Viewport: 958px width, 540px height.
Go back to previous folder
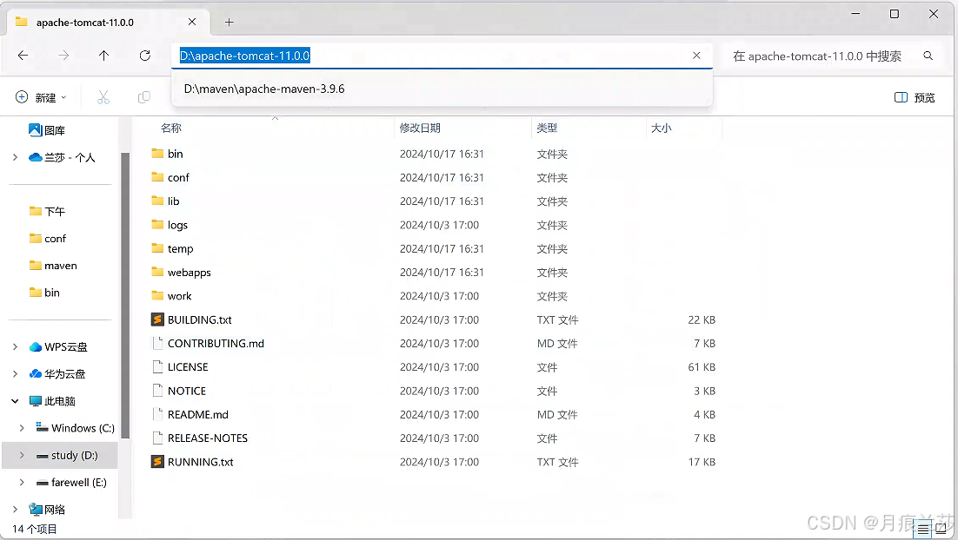pos(23,56)
